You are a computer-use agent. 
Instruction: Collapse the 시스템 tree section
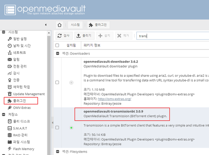point(4,32)
